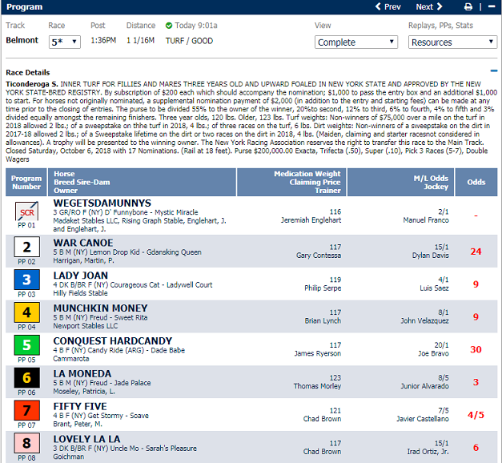The width and height of the screenshot is (502, 463).
Task: Open the Resources dropdown
Action: click(452, 42)
